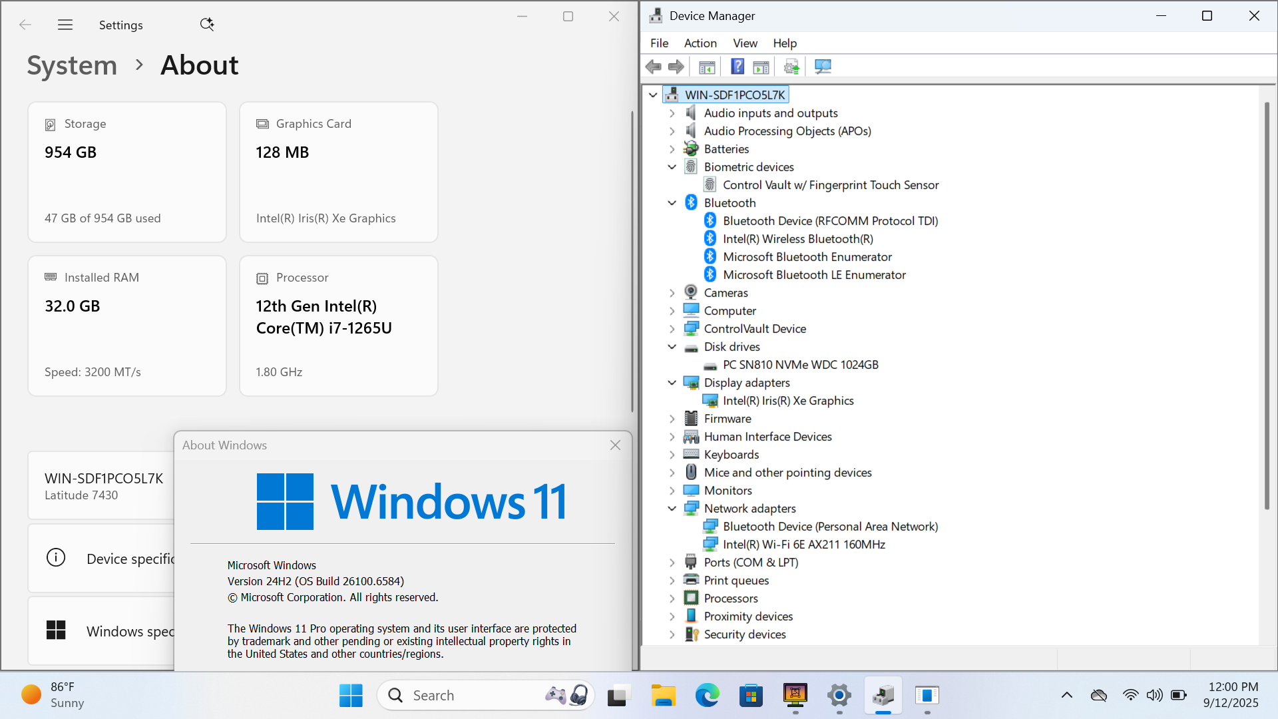Click the Device specifications info icon
The image size is (1278, 719).
click(x=56, y=557)
